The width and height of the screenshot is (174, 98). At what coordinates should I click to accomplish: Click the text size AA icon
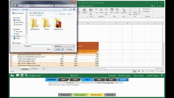(x=12, y=76)
